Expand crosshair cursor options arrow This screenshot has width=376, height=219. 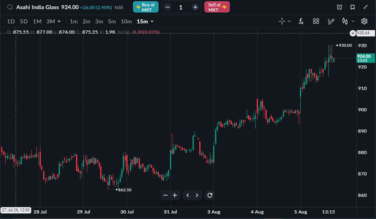click(x=289, y=21)
